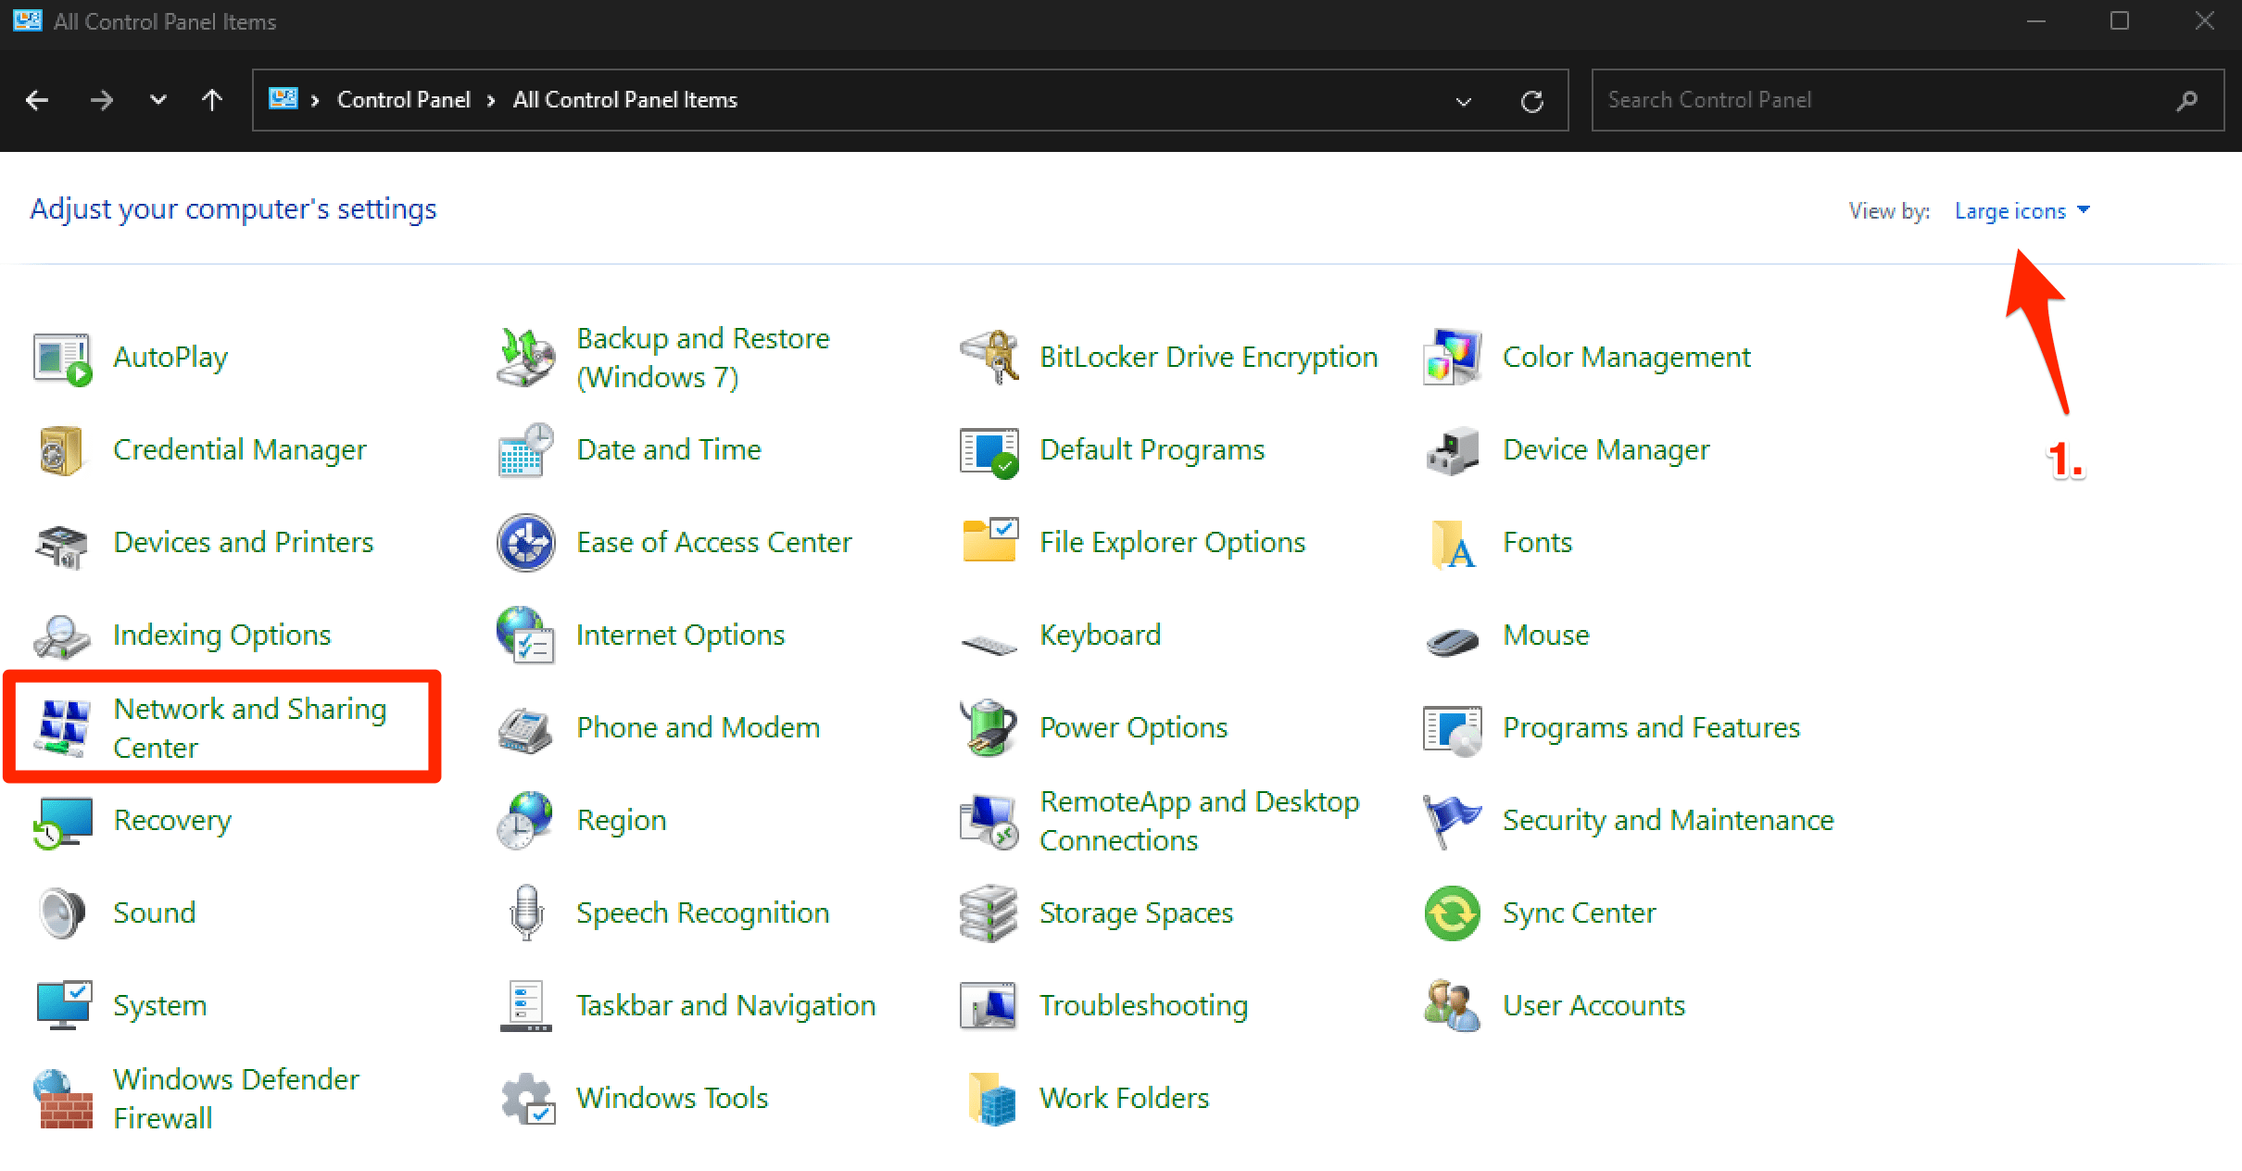Open the AutoPlay icon
Screen dimensions: 2242x1171
point(63,358)
